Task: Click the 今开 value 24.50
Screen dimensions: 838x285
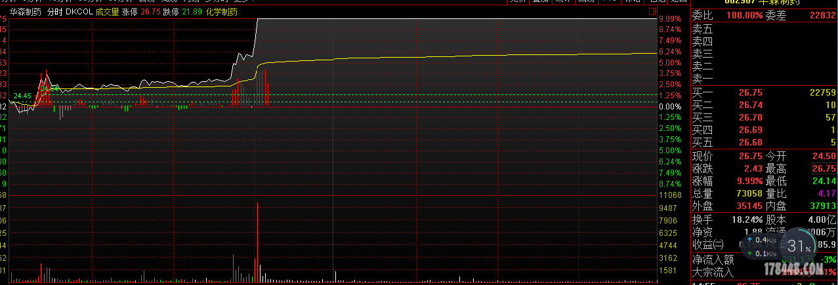Action: (x=825, y=156)
